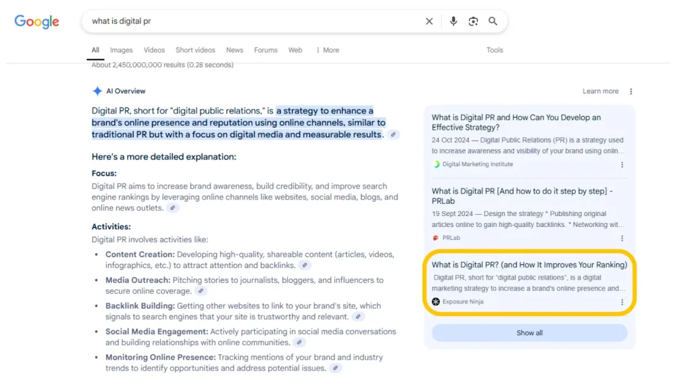Image resolution: width=692 pixels, height=389 pixels.
Task: Click 'About 2,450,000,000 results' text
Action: tap(138, 66)
